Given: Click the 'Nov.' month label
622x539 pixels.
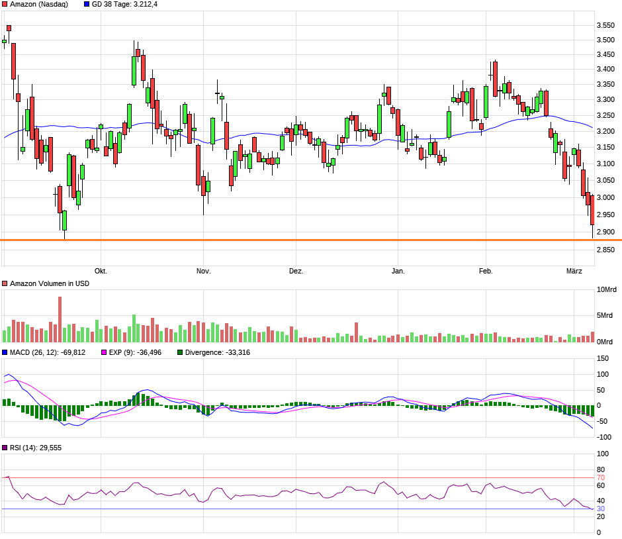Looking at the screenshot, I should [204, 271].
